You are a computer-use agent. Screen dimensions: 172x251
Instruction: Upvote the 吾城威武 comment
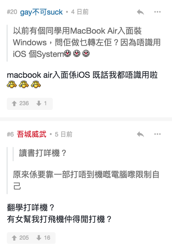(20, 238)
